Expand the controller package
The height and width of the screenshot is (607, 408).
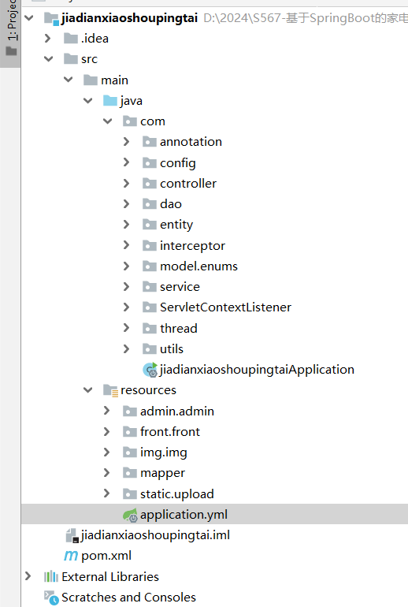(x=126, y=184)
